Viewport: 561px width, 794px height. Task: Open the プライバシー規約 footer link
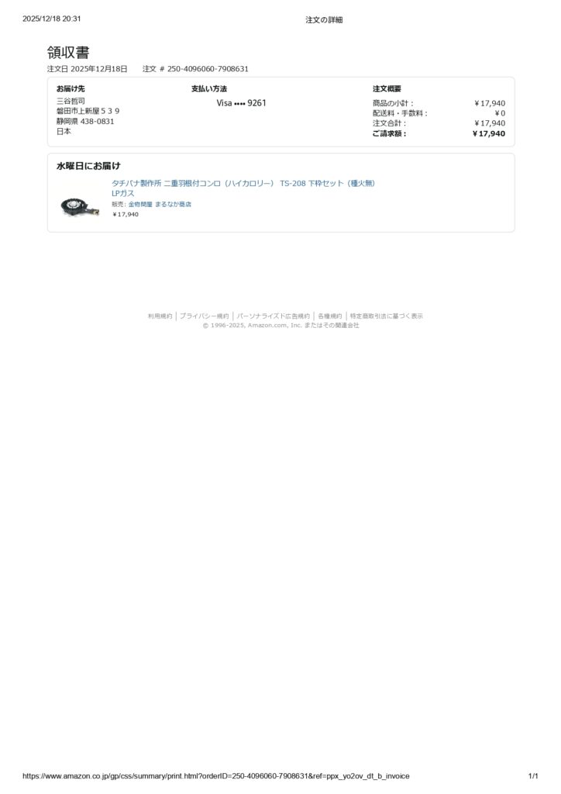[204, 316]
